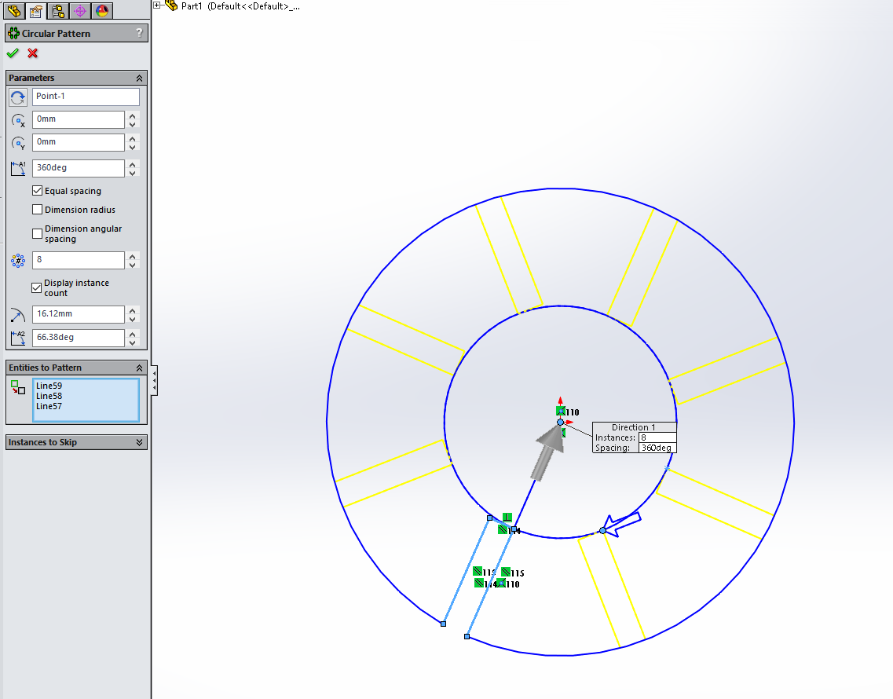Decrease the 16.12mm radius with down arrow
Image resolution: width=893 pixels, height=699 pixels.
click(132, 318)
